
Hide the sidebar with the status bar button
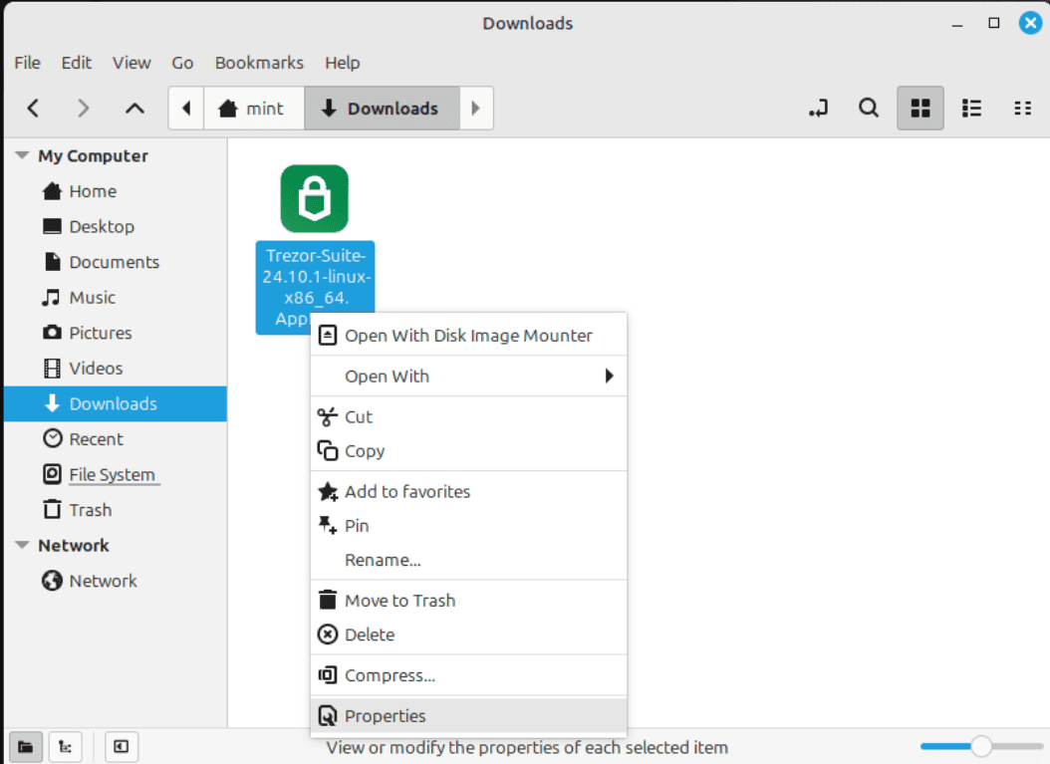tap(122, 747)
